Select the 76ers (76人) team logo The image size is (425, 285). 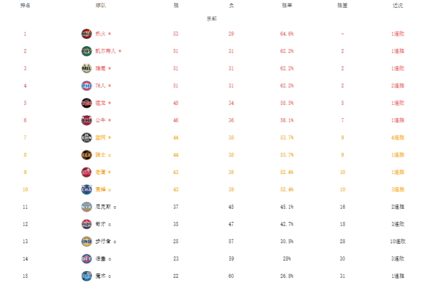(x=86, y=85)
